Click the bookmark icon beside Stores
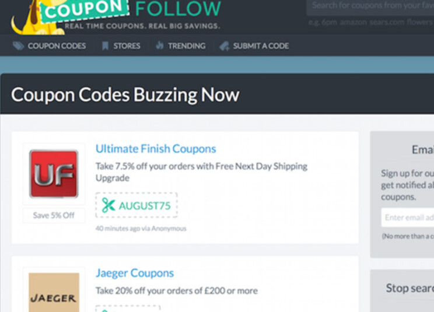The height and width of the screenshot is (312, 434). 105,46
